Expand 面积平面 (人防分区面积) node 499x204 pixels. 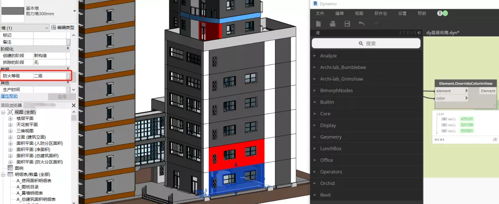tap(11, 143)
